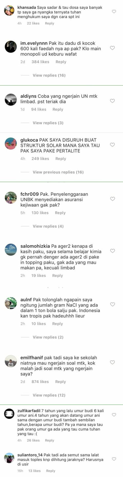Expand View replies (3) under aldiyns
123x477 pixels.
point(48,123)
